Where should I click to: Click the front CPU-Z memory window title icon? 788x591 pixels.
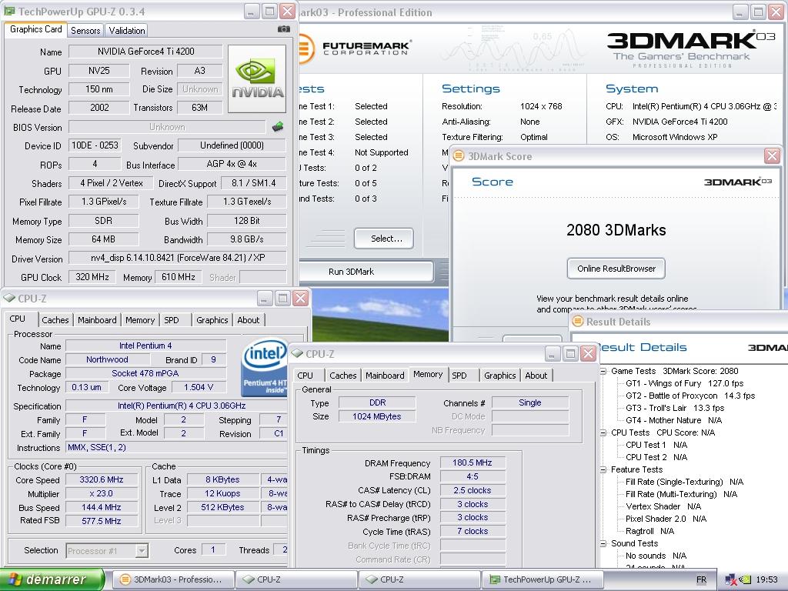(297, 353)
